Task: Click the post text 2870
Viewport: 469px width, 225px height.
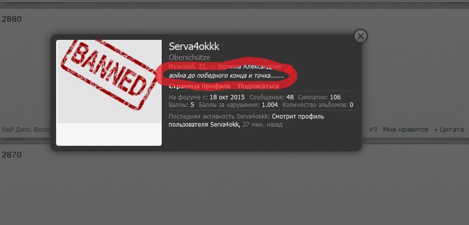Action: coord(12,155)
